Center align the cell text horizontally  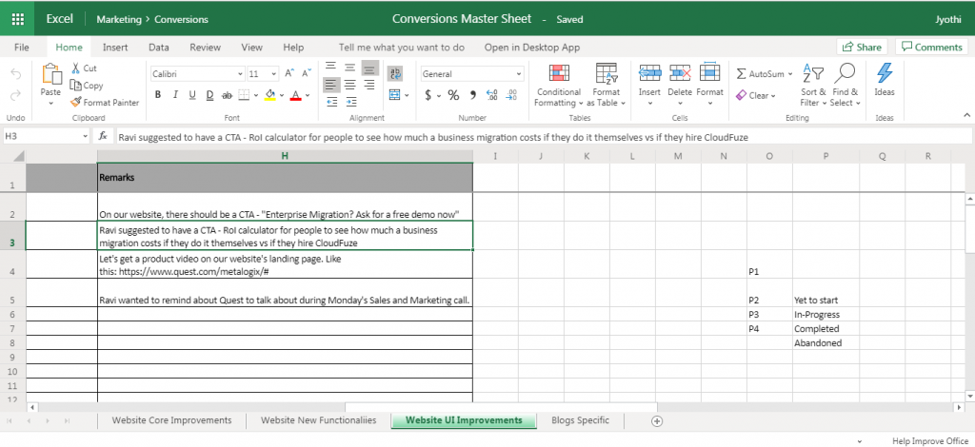point(350,85)
